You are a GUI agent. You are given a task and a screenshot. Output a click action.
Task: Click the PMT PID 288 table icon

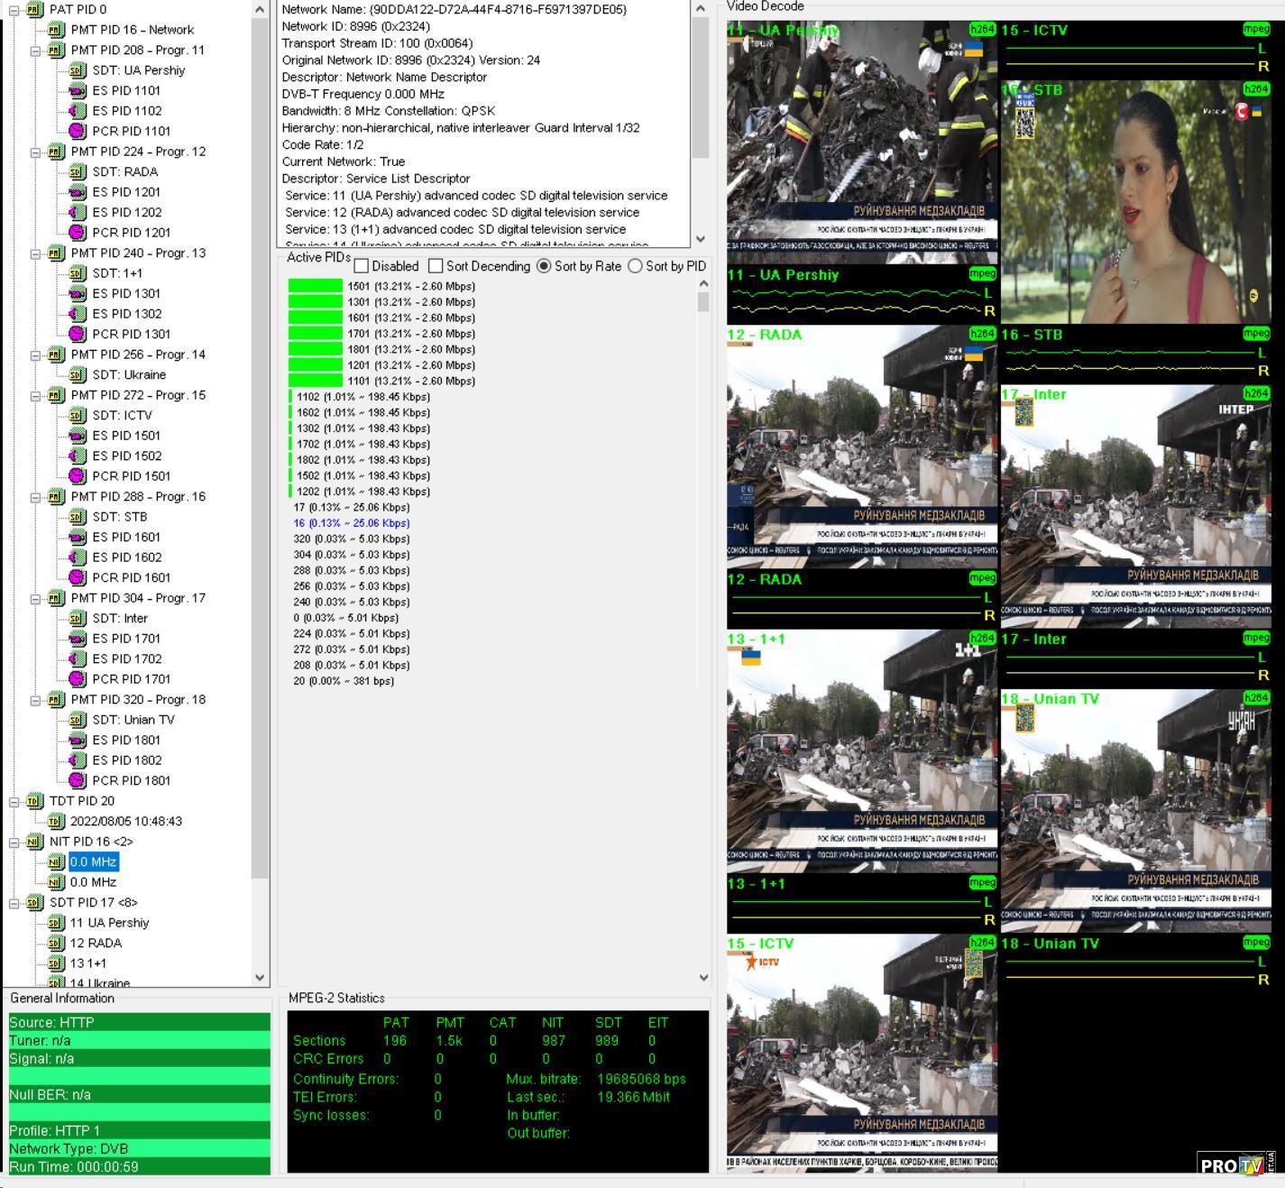[56, 497]
